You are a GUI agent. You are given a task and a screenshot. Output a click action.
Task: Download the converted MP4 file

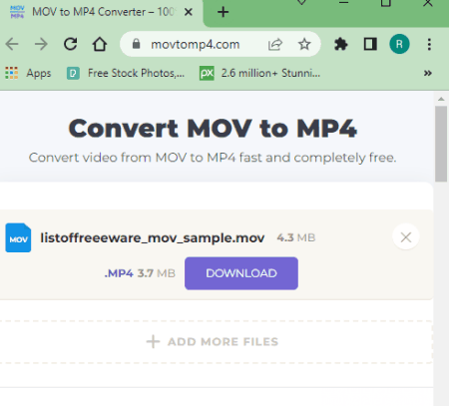pos(241,273)
